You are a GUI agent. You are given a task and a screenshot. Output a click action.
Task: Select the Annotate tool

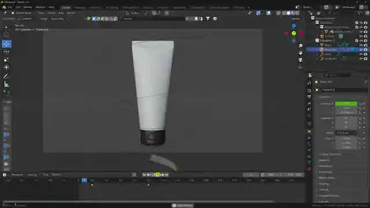[x=6, y=76]
